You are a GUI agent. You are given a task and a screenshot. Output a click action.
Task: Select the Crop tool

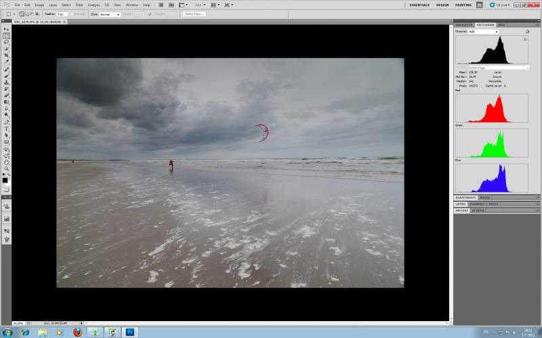[x=6, y=55]
